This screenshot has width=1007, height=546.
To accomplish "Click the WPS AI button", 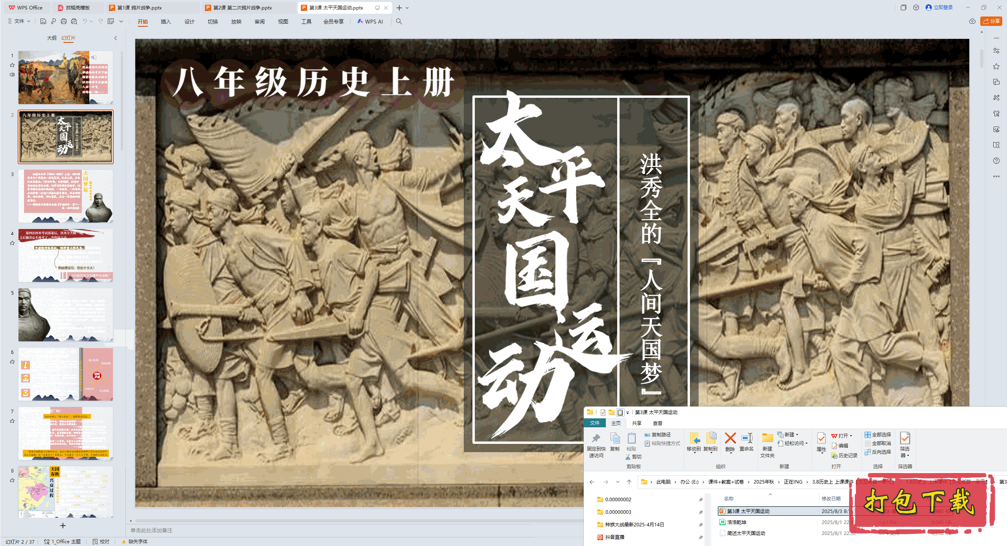I will [370, 22].
